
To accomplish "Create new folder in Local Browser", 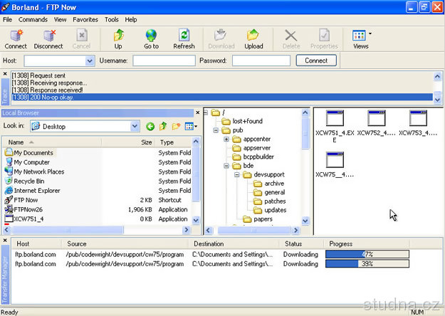I will coord(176,127).
